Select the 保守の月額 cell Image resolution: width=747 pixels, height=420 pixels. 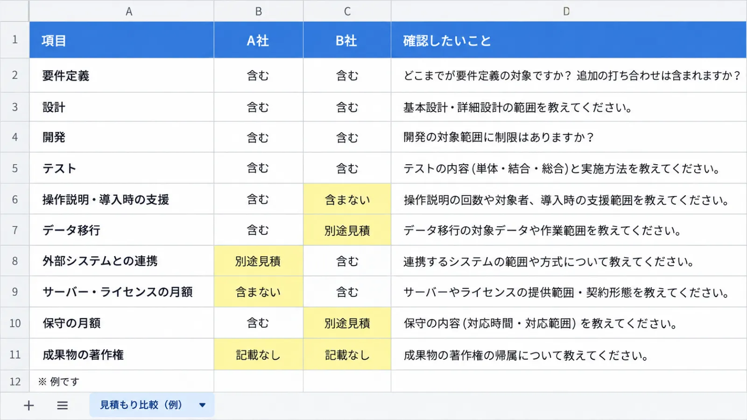point(121,323)
